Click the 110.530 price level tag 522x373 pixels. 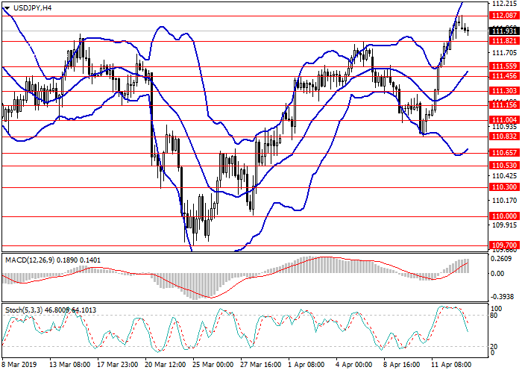[x=504, y=165]
